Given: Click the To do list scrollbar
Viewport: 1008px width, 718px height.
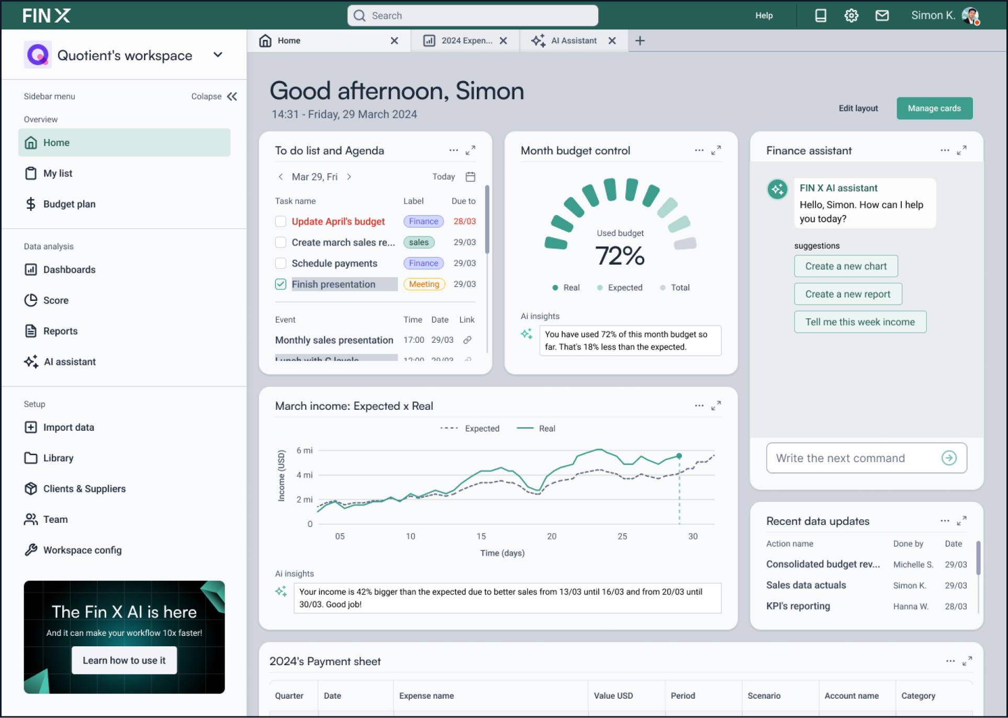Looking at the screenshot, I should click(487, 220).
